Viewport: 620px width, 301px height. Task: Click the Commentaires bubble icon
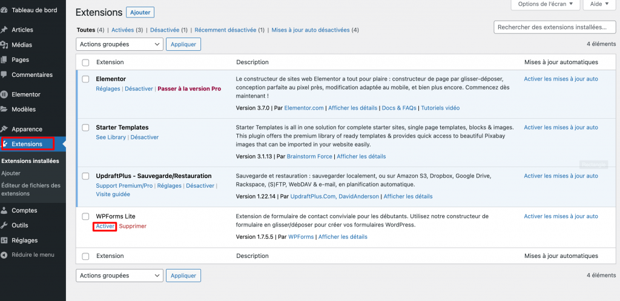click(x=4, y=75)
